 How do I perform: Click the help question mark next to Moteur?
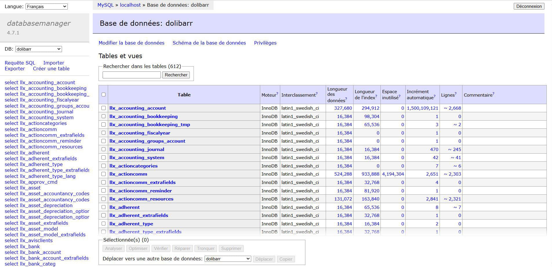click(x=277, y=93)
